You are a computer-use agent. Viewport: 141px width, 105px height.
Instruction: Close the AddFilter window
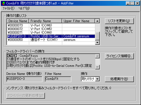point(137,3)
